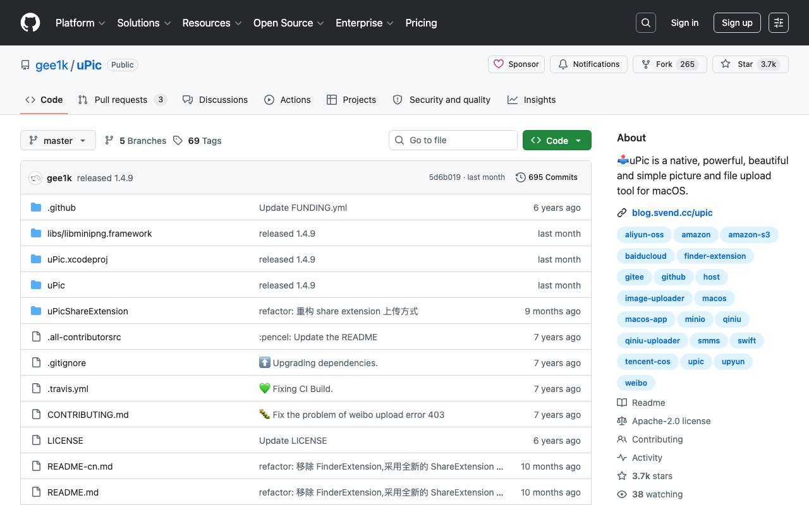Open the search magnifier button

646,23
